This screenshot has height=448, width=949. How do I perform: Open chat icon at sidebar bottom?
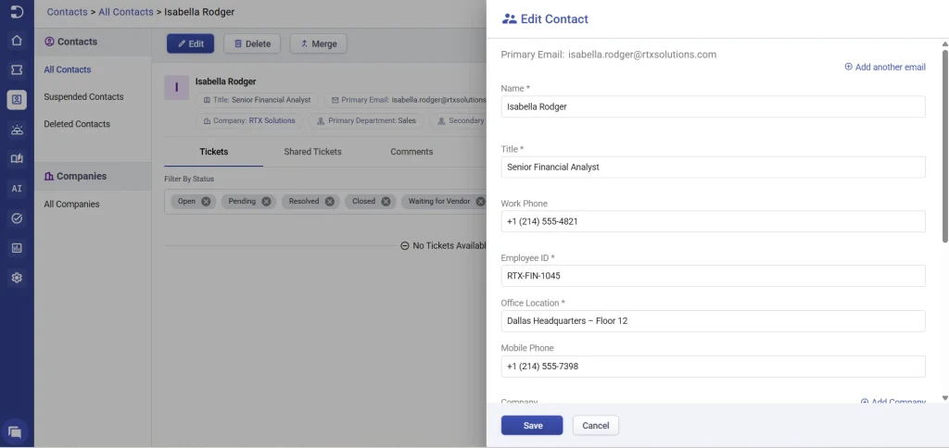tap(15, 431)
